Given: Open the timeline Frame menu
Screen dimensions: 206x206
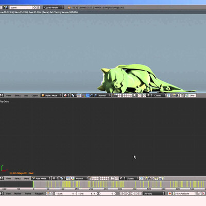Looking at the screenshot, I should [28, 194].
